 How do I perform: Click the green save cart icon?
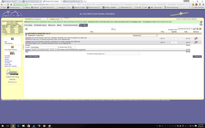(197, 29)
